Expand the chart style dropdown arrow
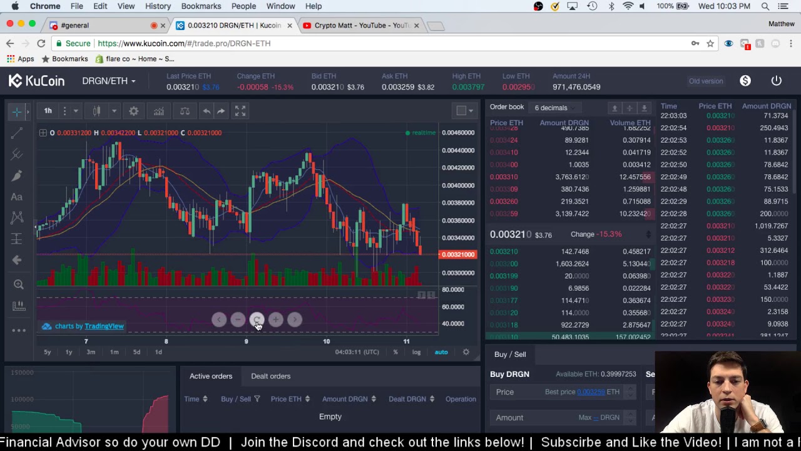Image resolution: width=801 pixels, height=451 pixels. (114, 111)
